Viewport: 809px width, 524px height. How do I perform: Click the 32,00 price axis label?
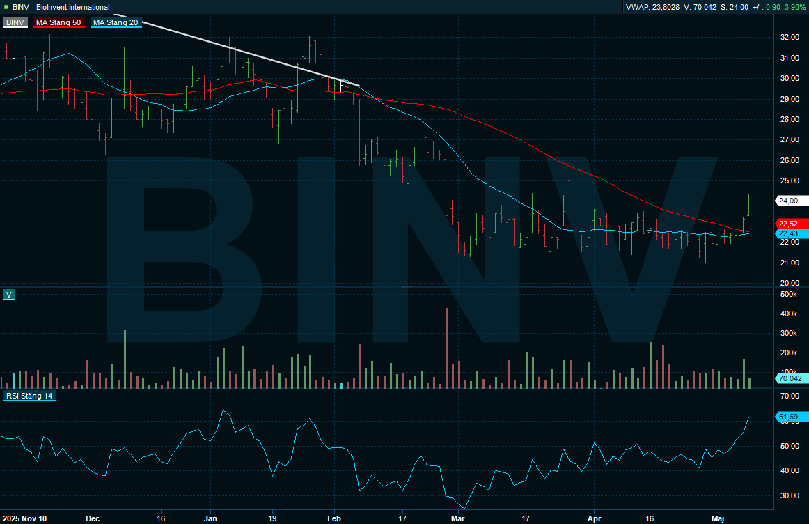[790, 37]
